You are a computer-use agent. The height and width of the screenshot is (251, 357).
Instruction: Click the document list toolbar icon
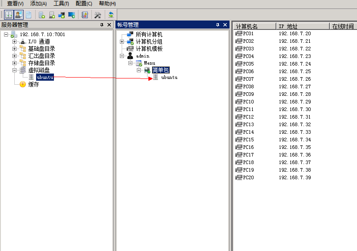coord(29,15)
